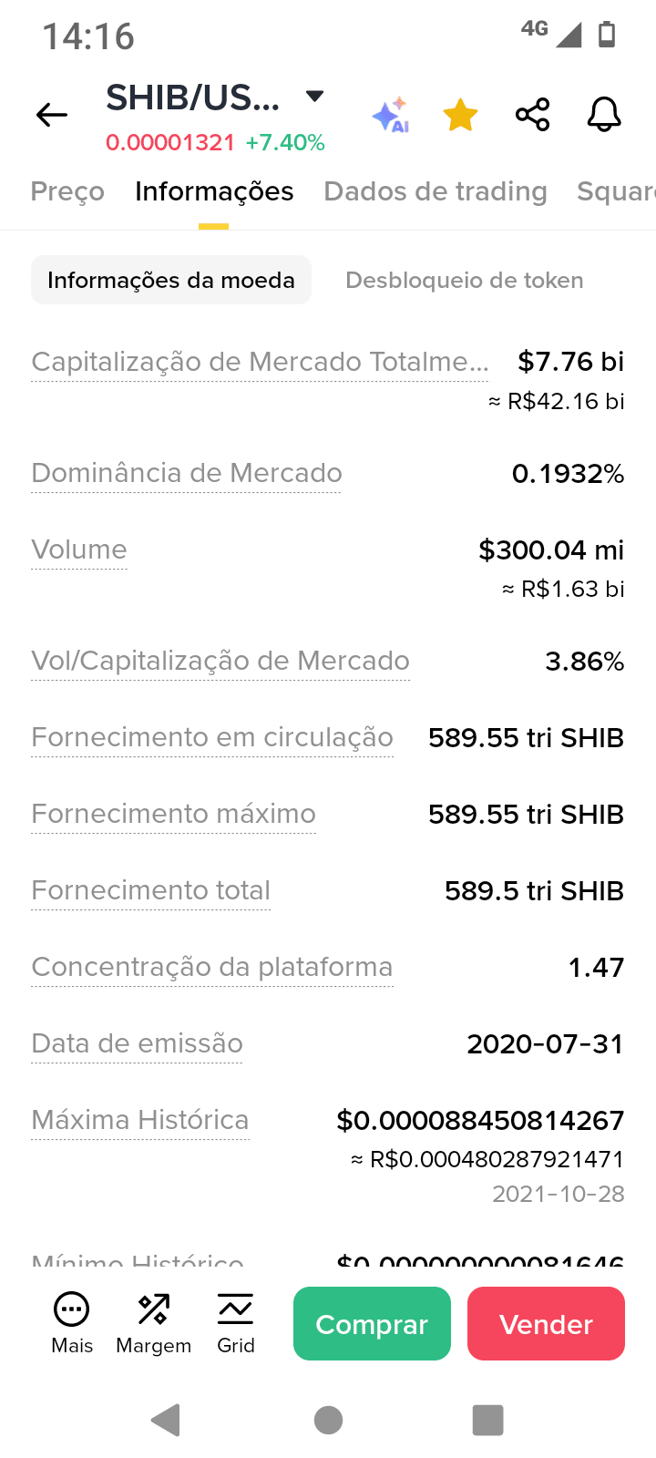Image resolution: width=656 pixels, height=1458 pixels.
Task: Go back with the left arrow icon
Action: [52, 115]
